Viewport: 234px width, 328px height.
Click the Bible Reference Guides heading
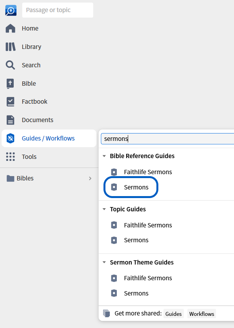pyautogui.click(x=142, y=156)
